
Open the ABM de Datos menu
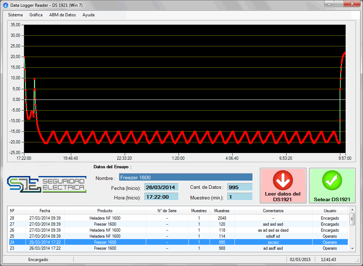click(x=62, y=15)
